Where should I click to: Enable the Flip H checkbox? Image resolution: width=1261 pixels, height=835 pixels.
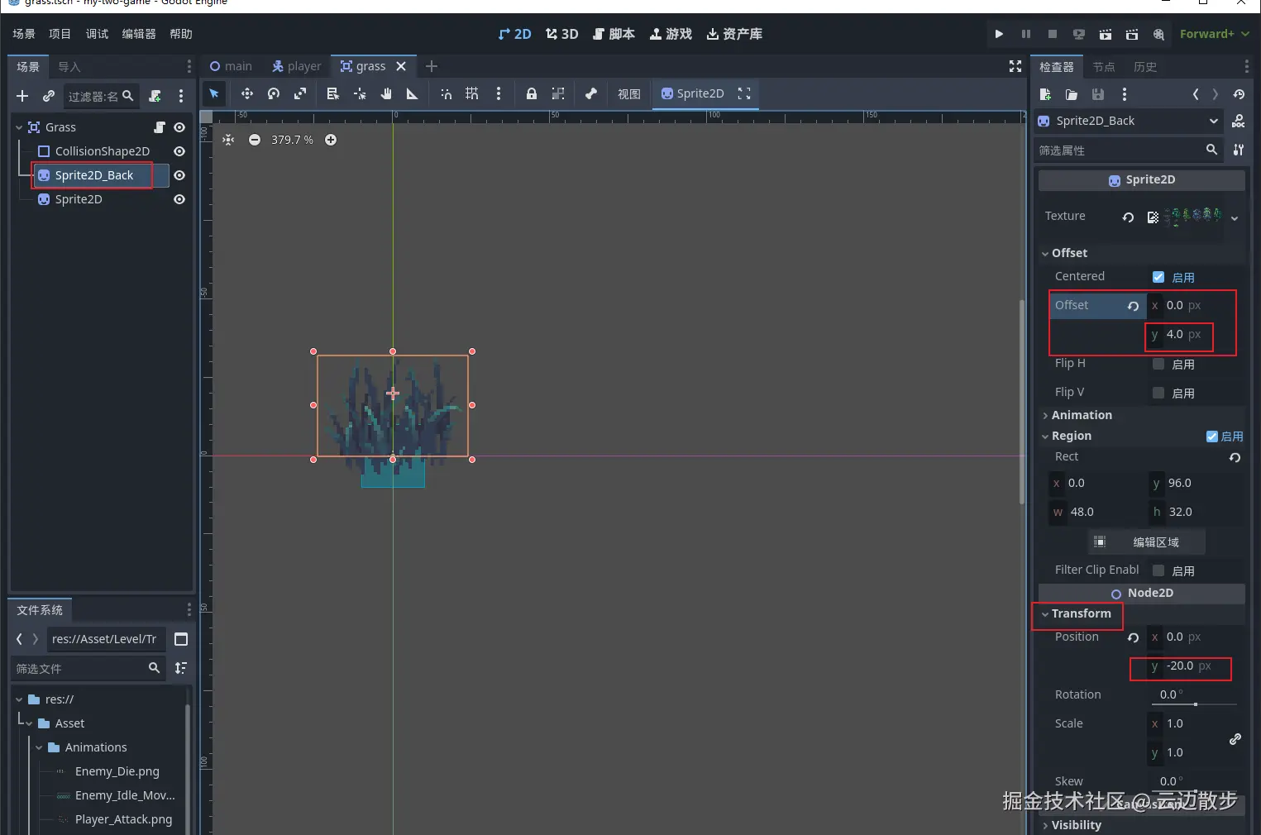click(1158, 364)
